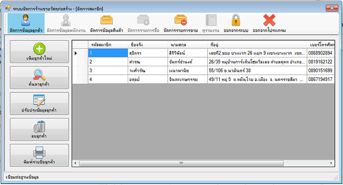Click พิมพ์รายชื่อลูกค้า printer button
Viewport: 343px width, 185px height.
[39, 155]
